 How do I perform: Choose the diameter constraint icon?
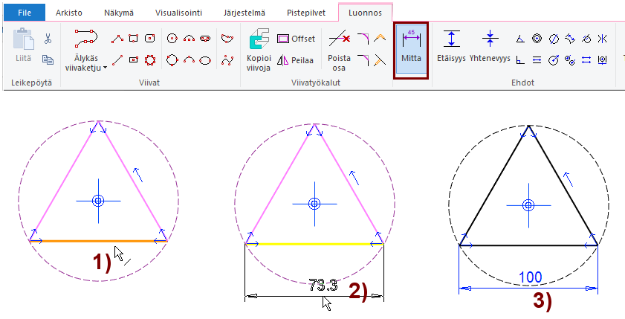coord(554,39)
